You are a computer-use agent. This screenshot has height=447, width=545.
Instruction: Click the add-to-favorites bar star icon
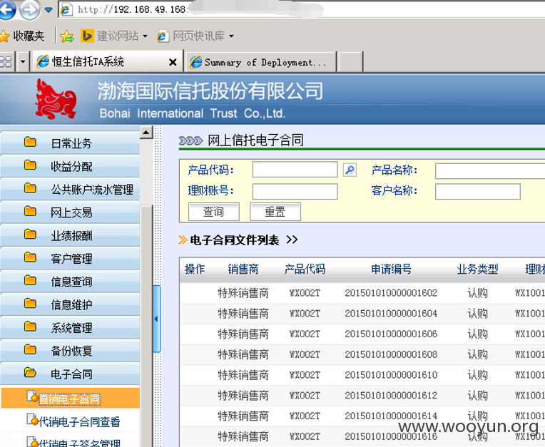(67, 36)
